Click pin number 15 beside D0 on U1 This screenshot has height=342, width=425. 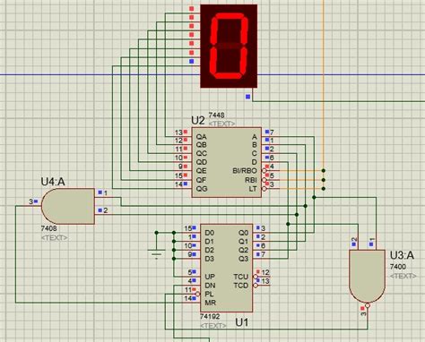point(187,228)
